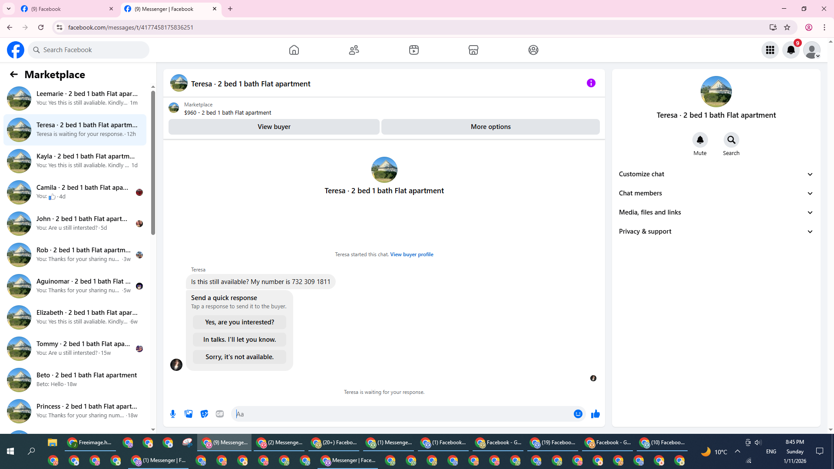Open Rob conversation in Marketplace list

pos(75,254)
